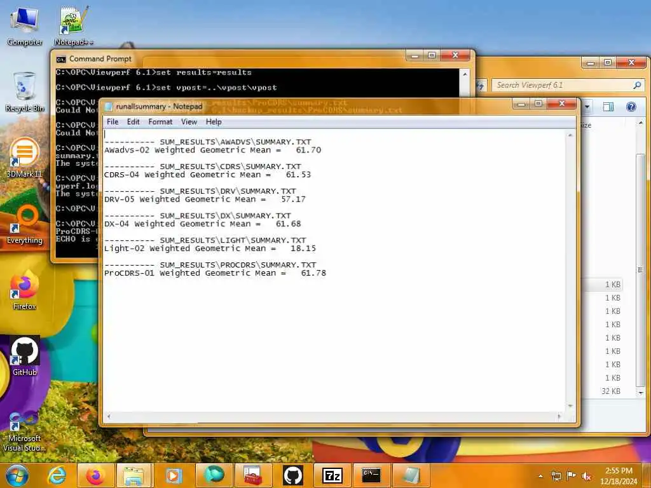Click the AWadvs-02 Weighted Geometric Mean line
651x488 pixels.
point(212,150)
